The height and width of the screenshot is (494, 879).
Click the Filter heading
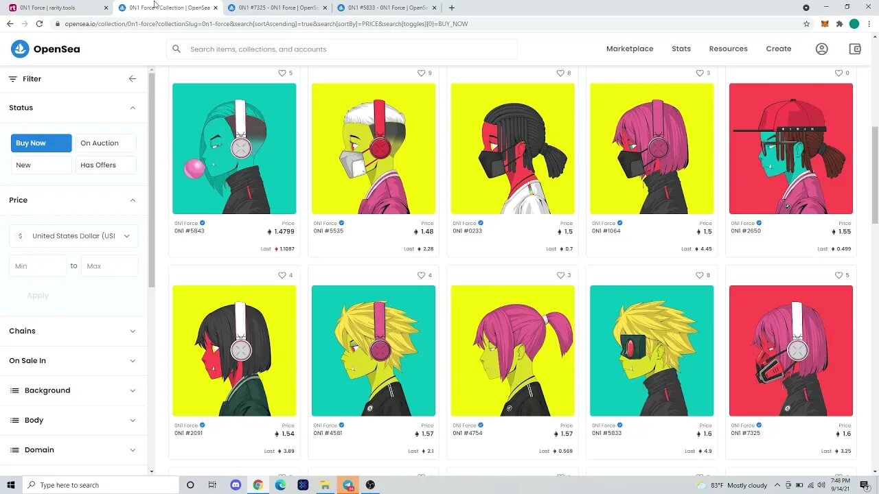(32, 79)
